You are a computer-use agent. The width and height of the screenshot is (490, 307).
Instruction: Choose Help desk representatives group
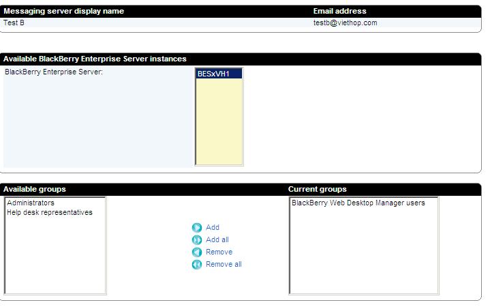[x=50, y=212]
